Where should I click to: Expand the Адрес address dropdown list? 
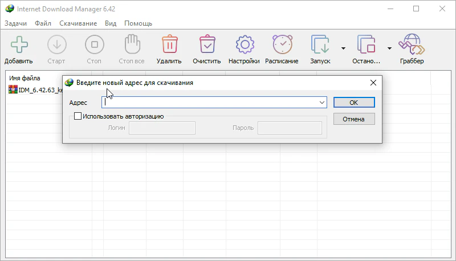(x=323, y=103)
